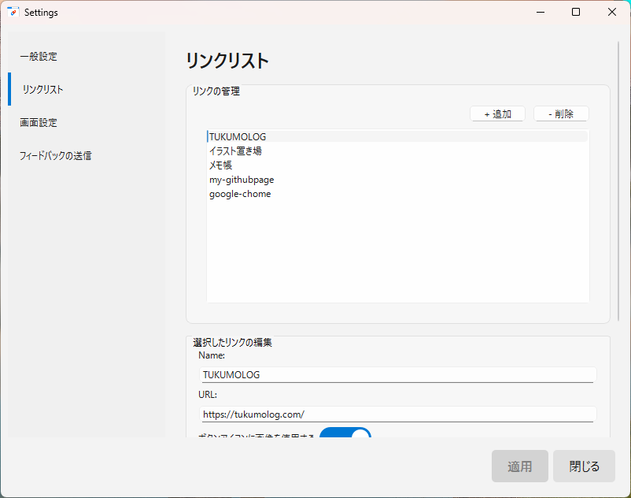Screen dimensions: 631x498
Task: Click the 適用 button
Action: [x=519, y=466]
